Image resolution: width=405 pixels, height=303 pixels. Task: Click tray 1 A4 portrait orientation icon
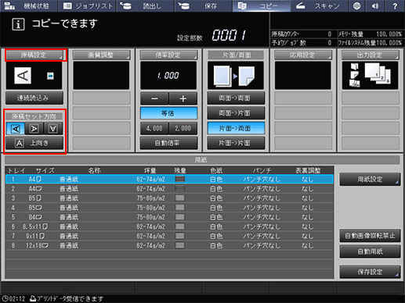click(x=39, y=179)
